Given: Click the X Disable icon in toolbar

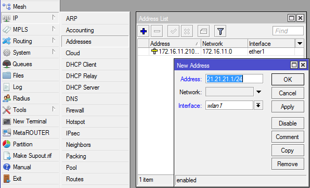Looking at the screenshot, I should click(187, 31).
